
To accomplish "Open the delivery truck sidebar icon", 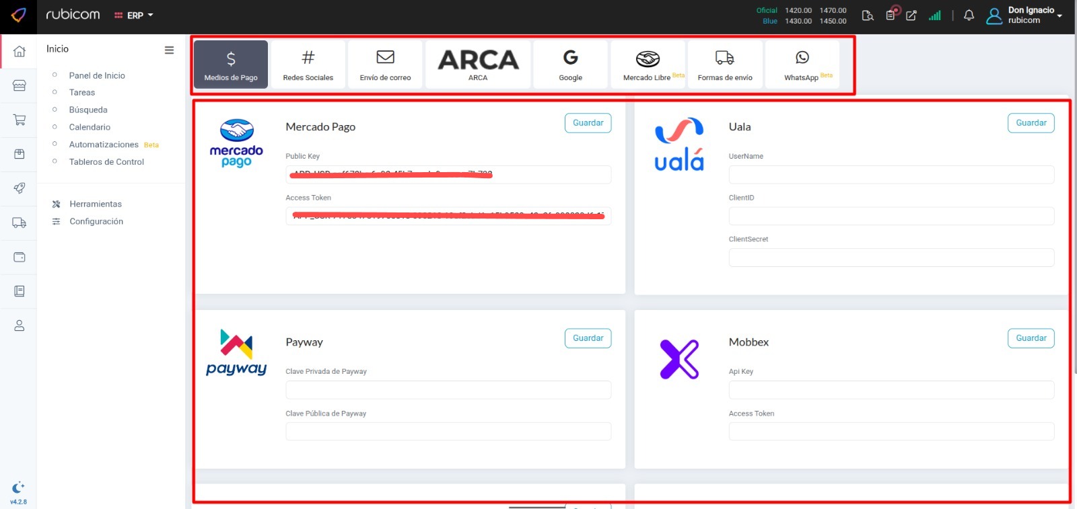I will point(20,223).
